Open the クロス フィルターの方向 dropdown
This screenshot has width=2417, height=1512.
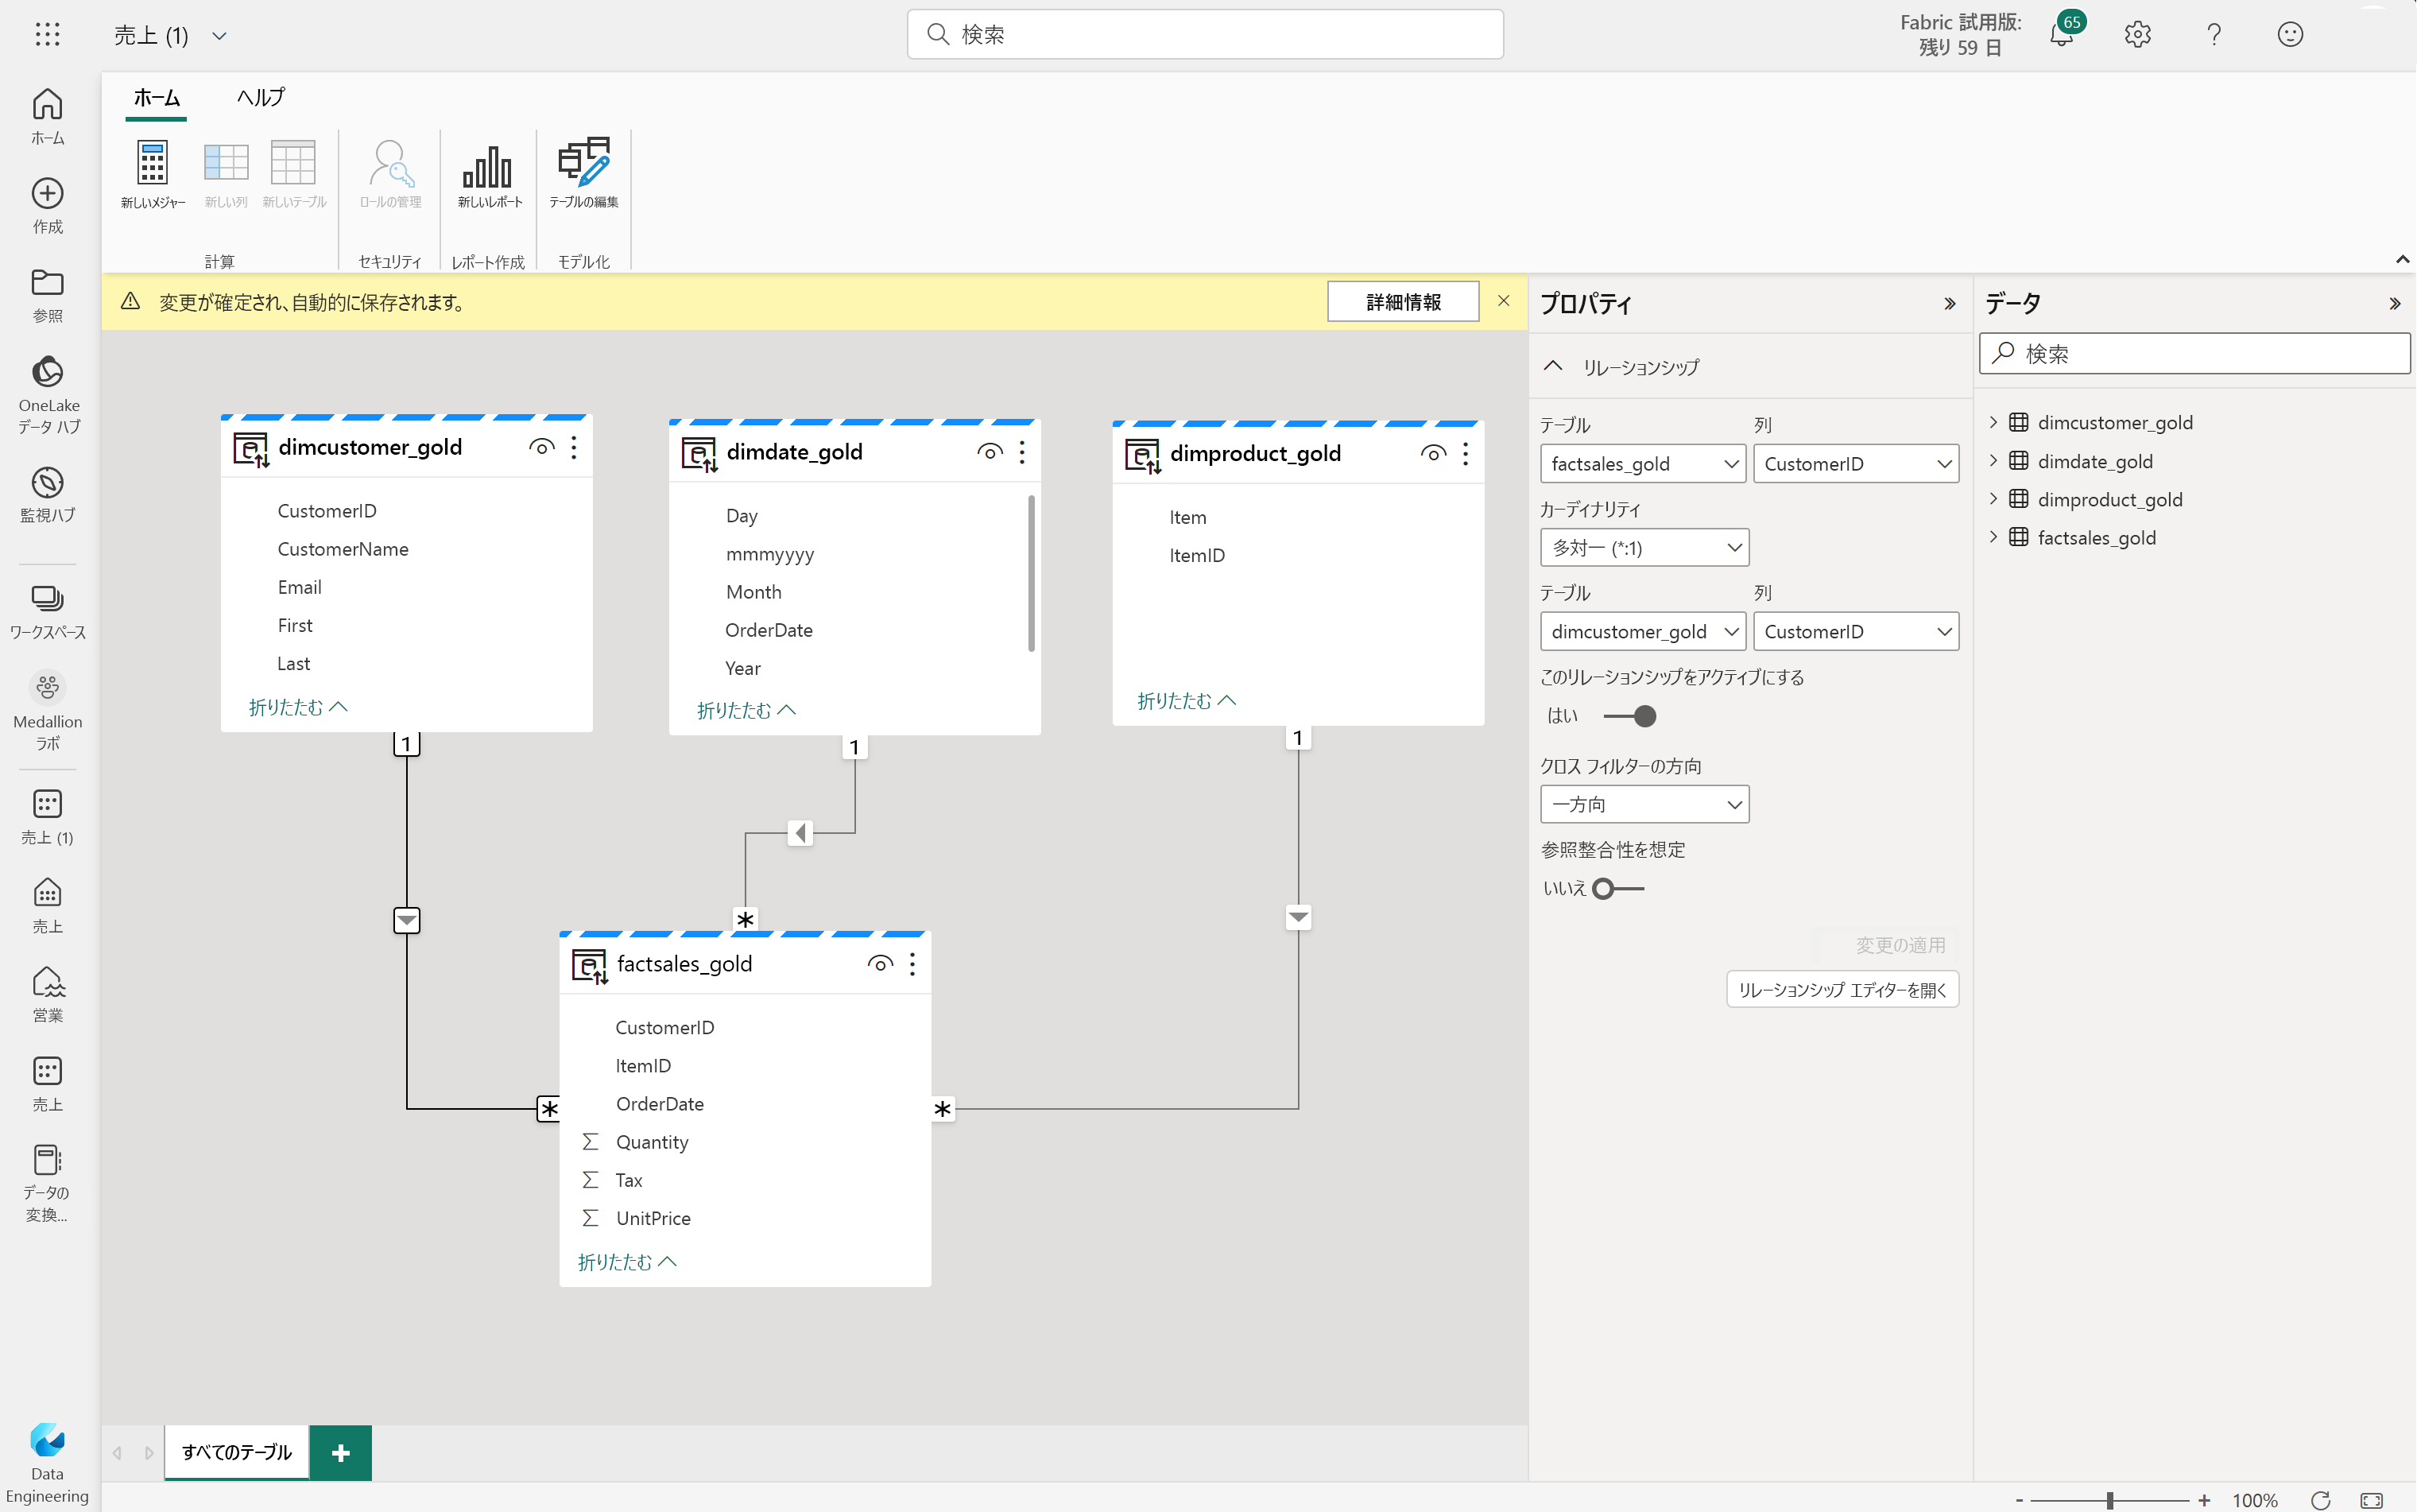1644,804
